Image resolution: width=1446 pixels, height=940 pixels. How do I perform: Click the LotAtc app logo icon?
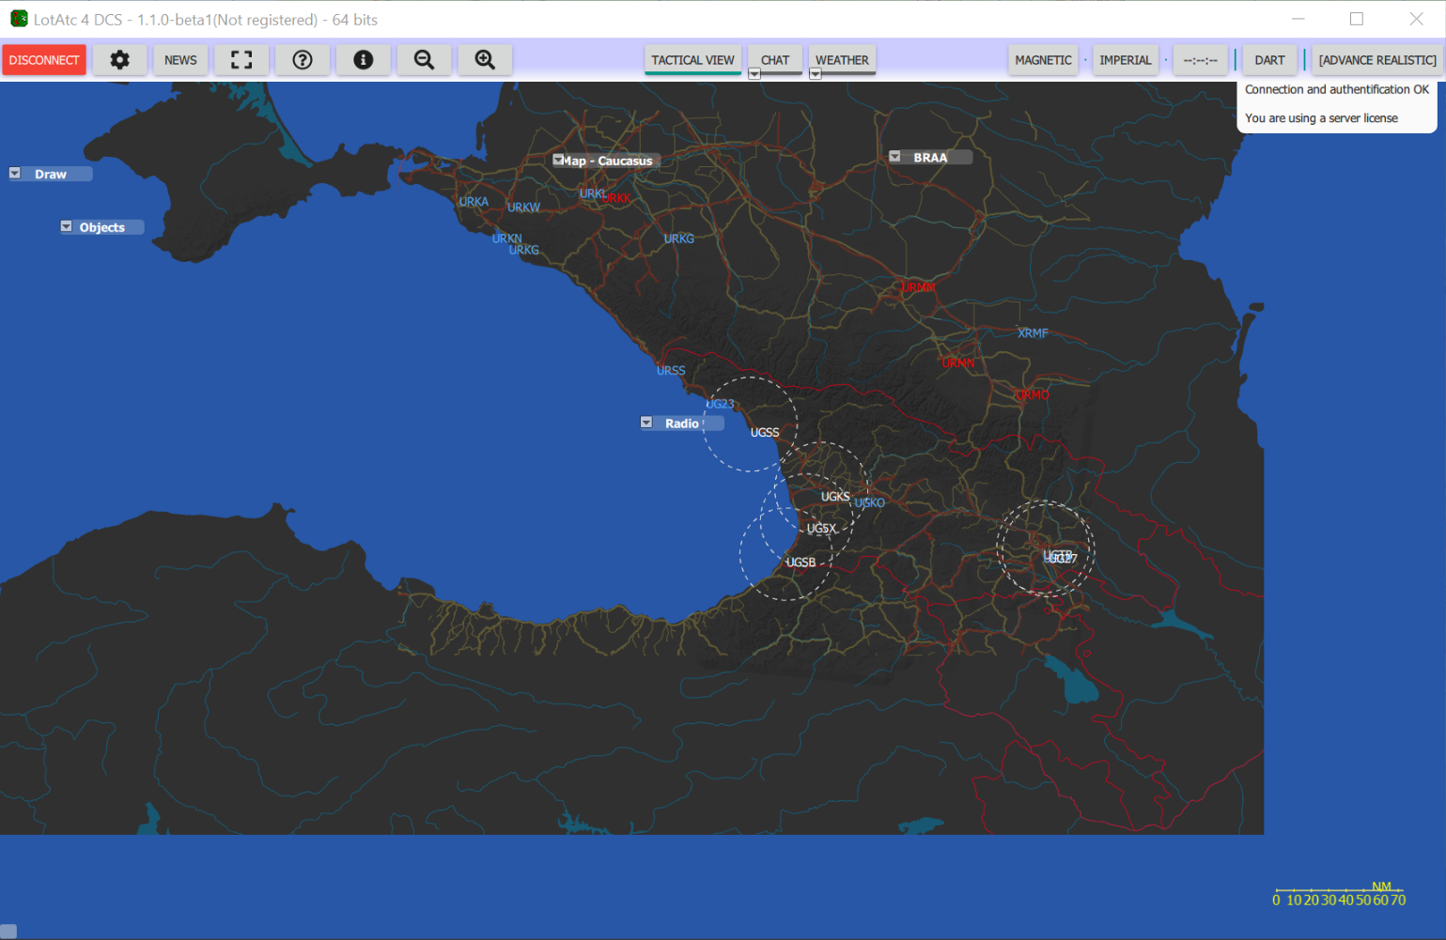pos(19,19)
